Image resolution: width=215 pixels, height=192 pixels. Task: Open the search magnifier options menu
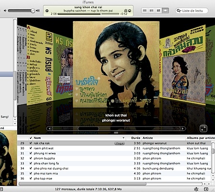click(179, 11)
